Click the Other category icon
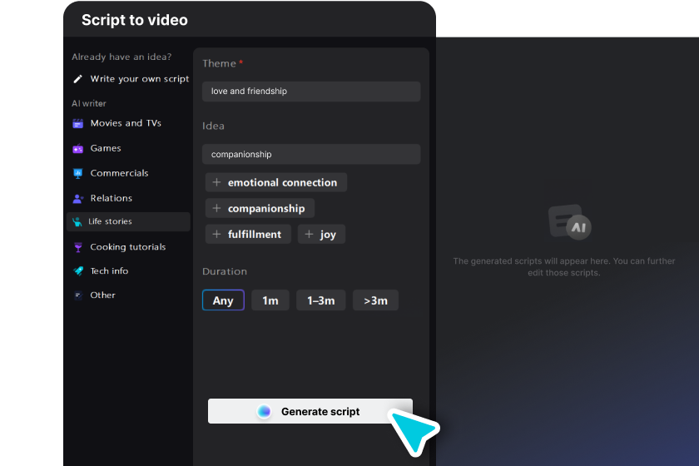This screenshot has width=699, height=466. click(77, 295)
